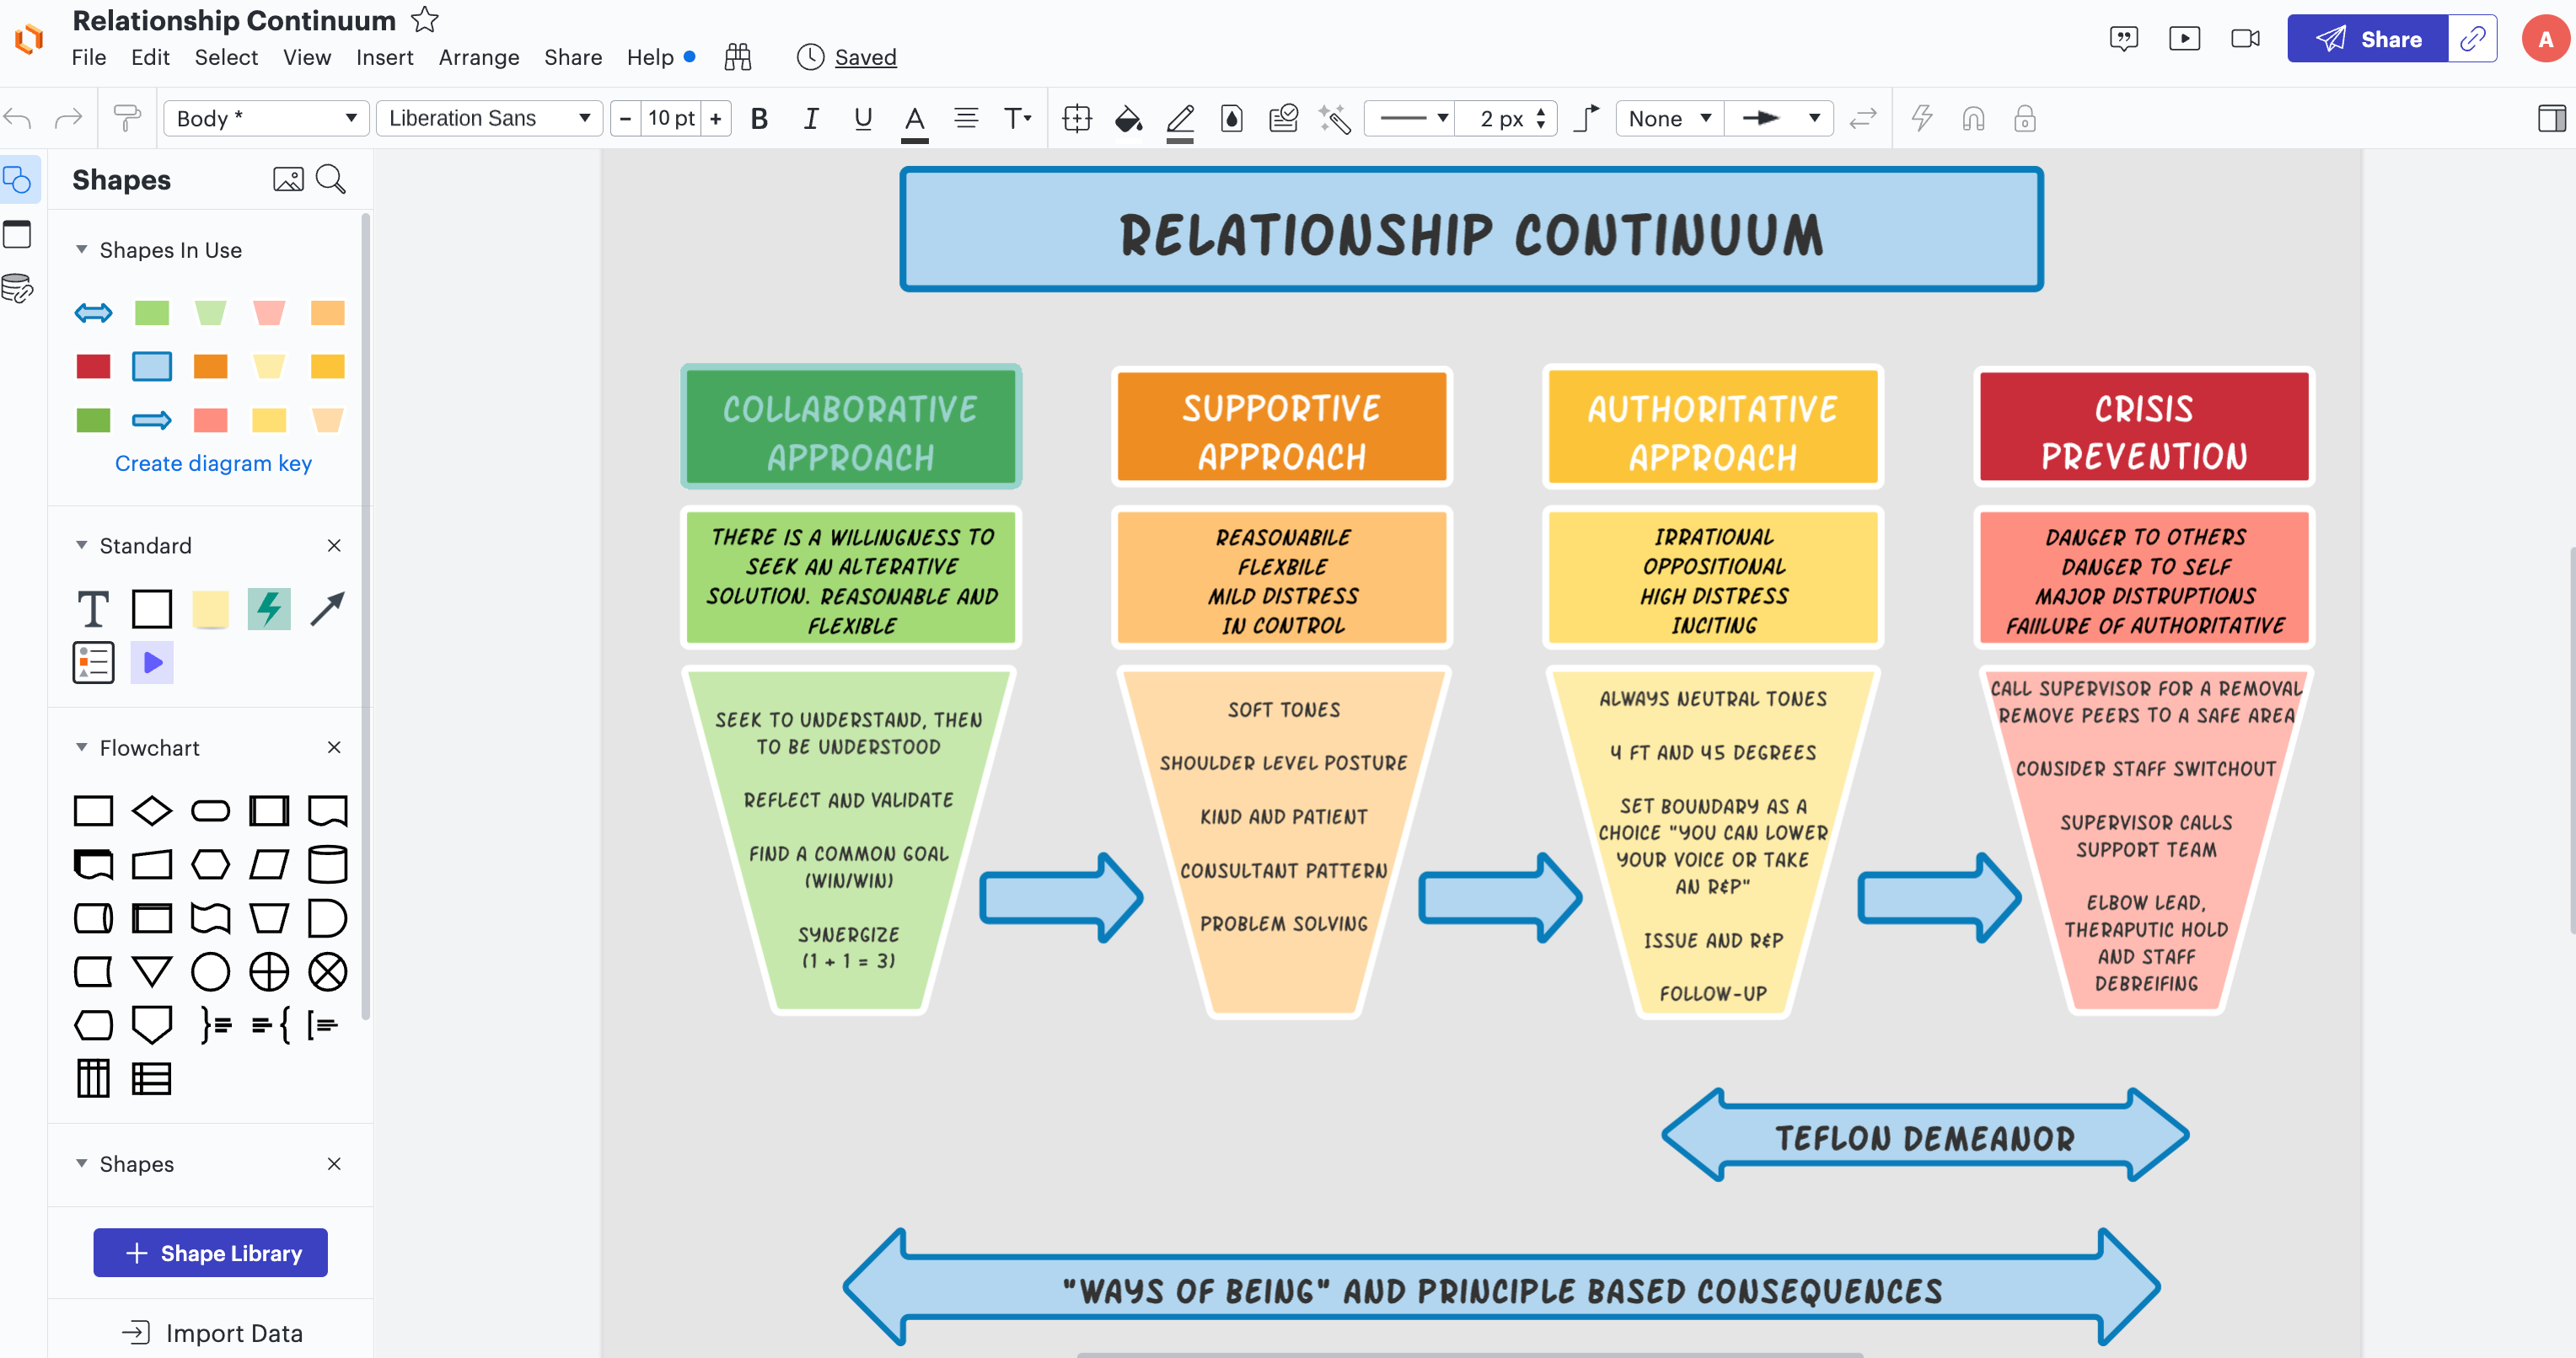The image size is (2576, 1358).
Task: Open the text color picker
Action: tap(914, 120)
